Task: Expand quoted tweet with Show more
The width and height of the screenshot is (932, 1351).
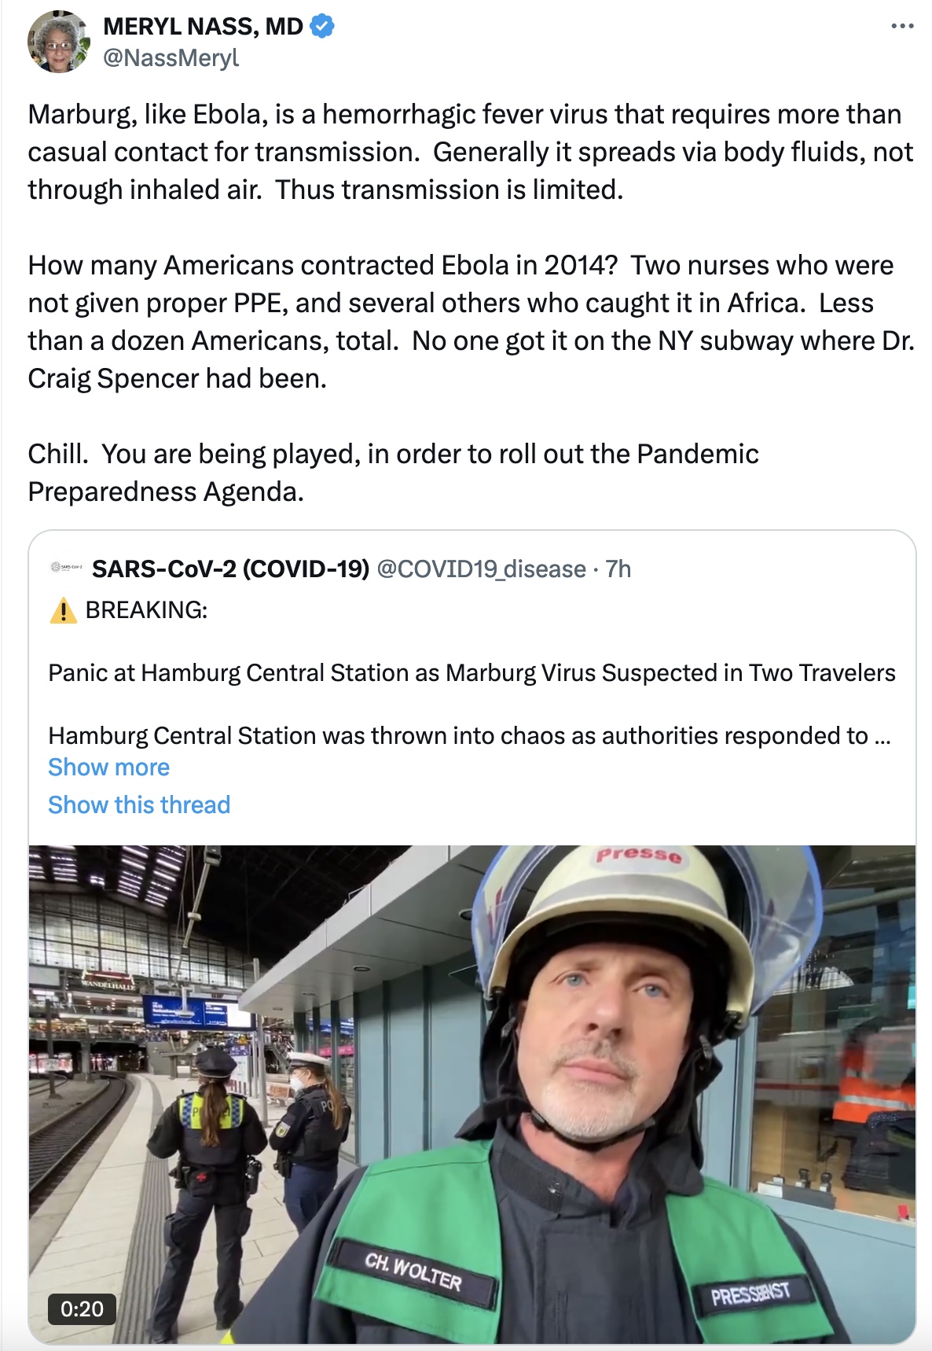Action: tap(108, 768)
